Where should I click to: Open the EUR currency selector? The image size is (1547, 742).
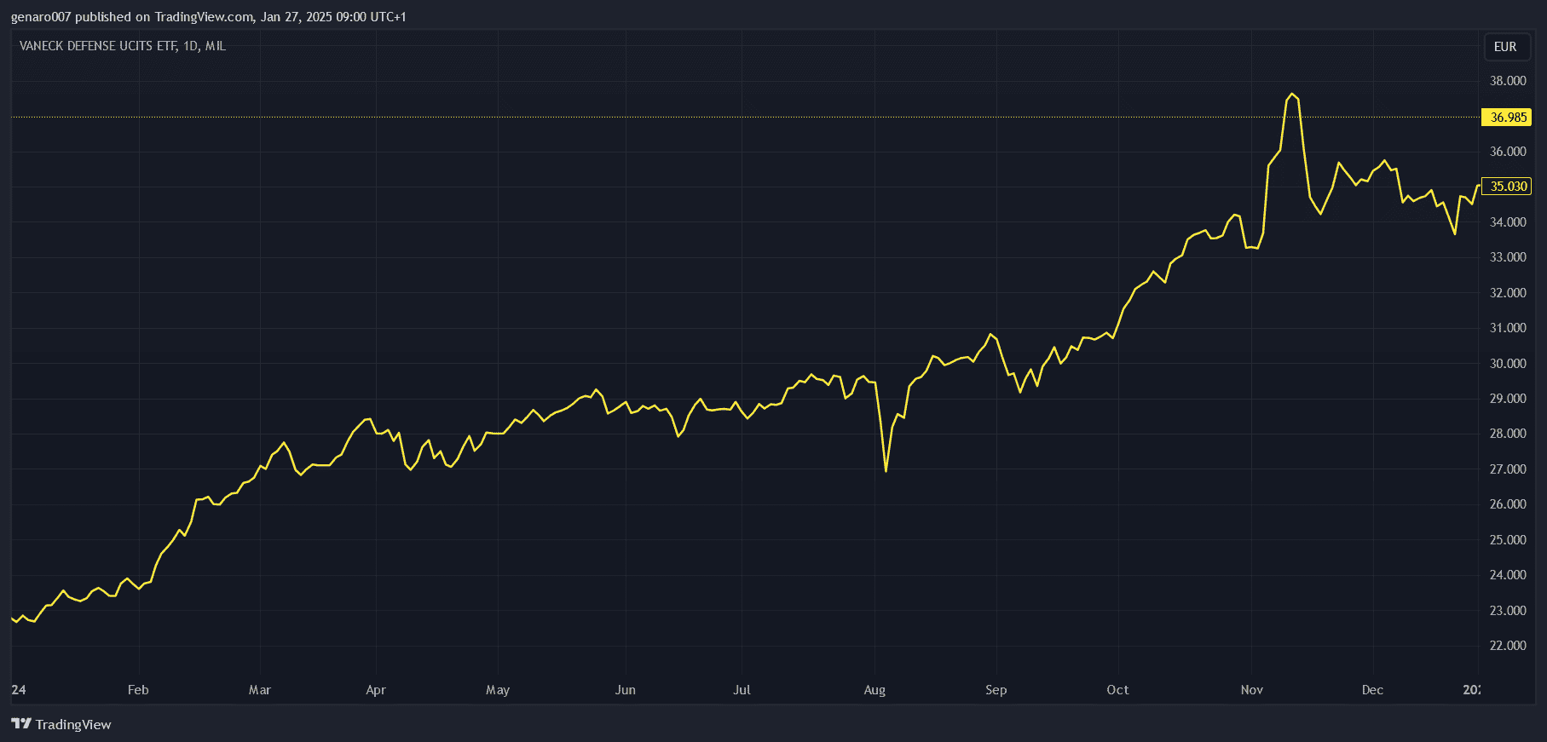(1505, 47)
